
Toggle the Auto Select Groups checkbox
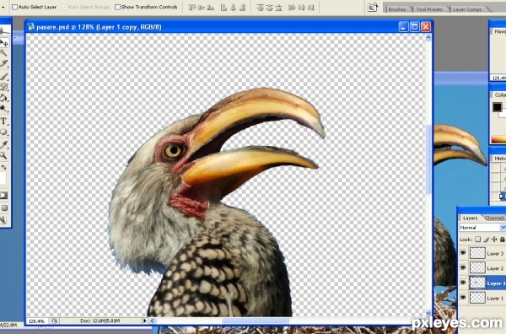click(64, 7)
